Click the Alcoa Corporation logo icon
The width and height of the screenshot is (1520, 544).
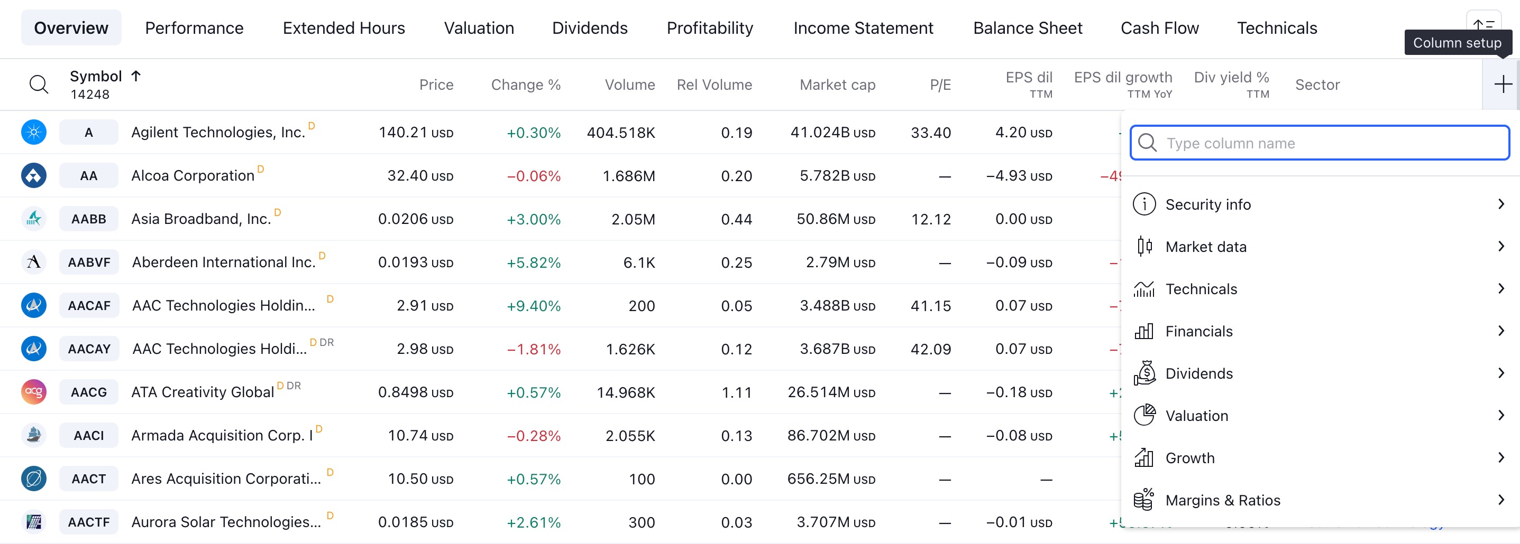(34, 176)
